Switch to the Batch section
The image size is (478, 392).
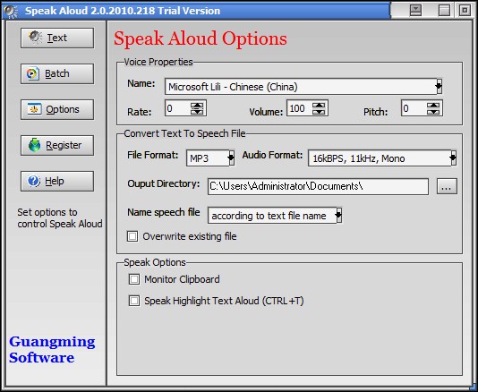point(57,73)
